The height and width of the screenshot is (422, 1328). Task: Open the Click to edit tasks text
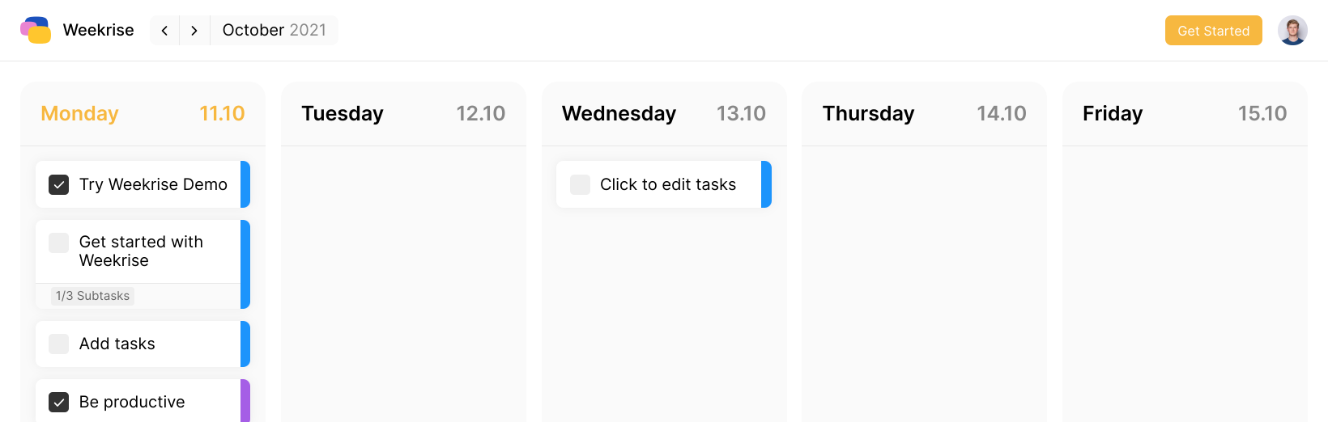click(x=668, y=185)
